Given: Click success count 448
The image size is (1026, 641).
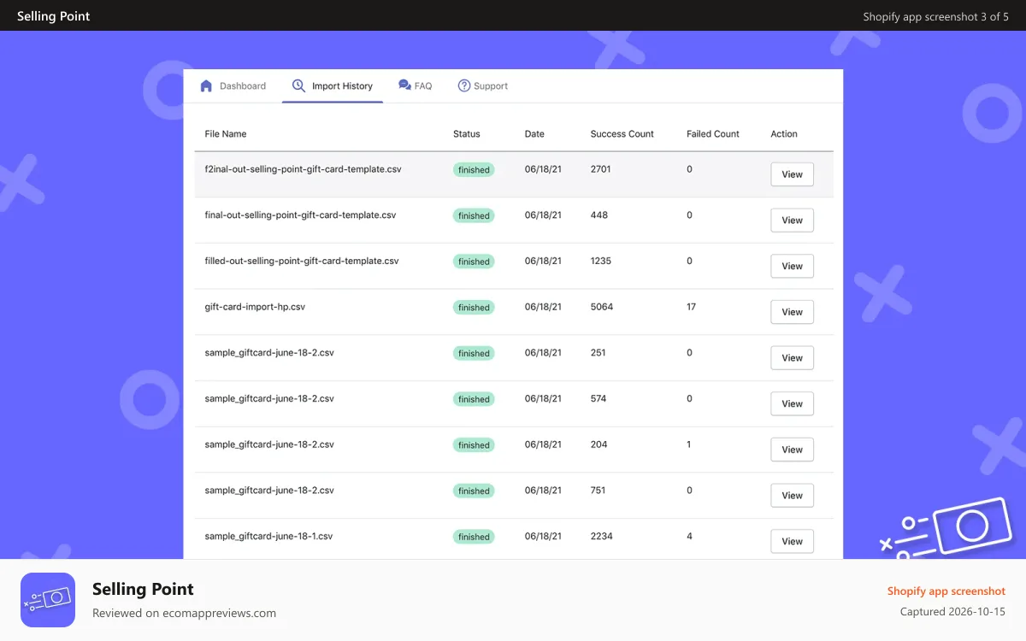Looking at the screenshot, I should click(599, 215).
